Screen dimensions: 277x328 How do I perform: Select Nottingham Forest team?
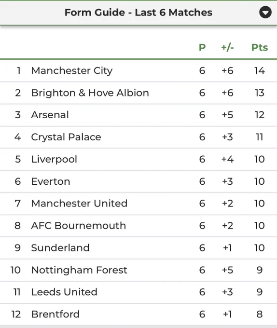79,270
